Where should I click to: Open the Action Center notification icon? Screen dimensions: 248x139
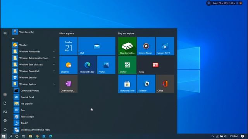(x=243, y=136)
